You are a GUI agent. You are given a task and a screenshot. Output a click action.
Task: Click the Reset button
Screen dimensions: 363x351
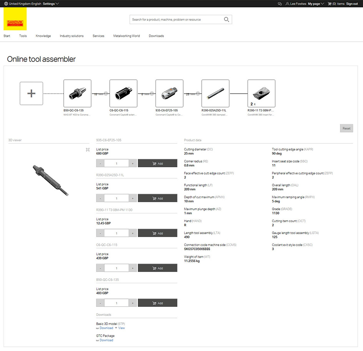[x=346, y=129]
